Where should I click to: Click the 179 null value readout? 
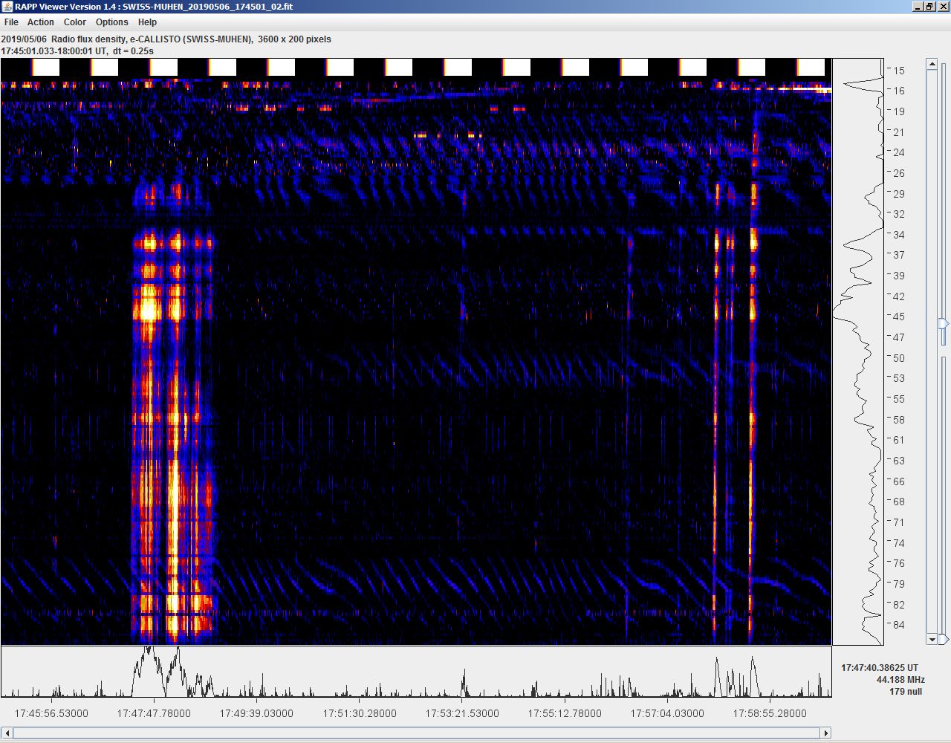[906, 692]
